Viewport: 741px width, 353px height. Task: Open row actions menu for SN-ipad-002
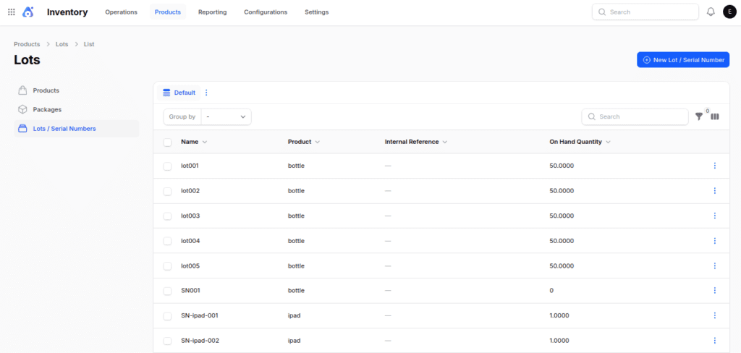[714, 340]
